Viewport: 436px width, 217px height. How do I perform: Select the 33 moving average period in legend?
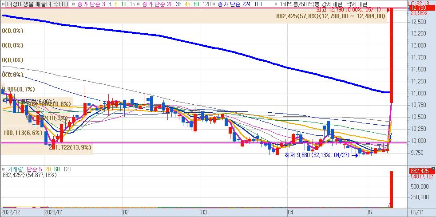pyautogui.click(x=179, y=4)
